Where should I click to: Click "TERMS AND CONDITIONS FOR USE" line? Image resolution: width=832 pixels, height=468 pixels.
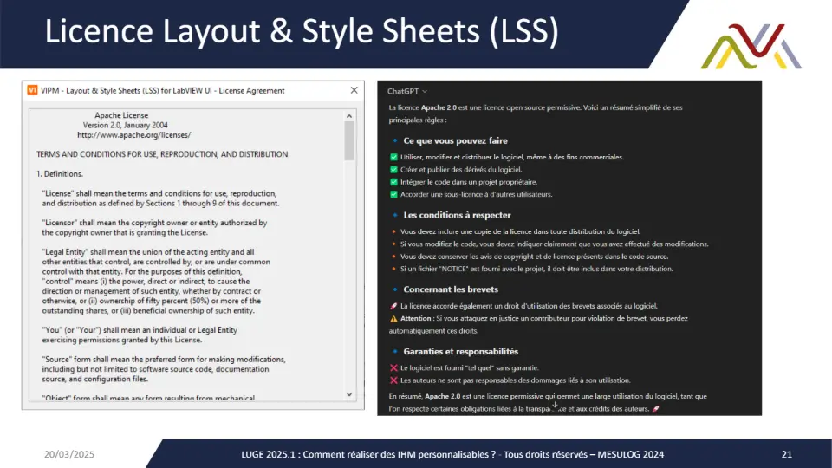(162, 154)
